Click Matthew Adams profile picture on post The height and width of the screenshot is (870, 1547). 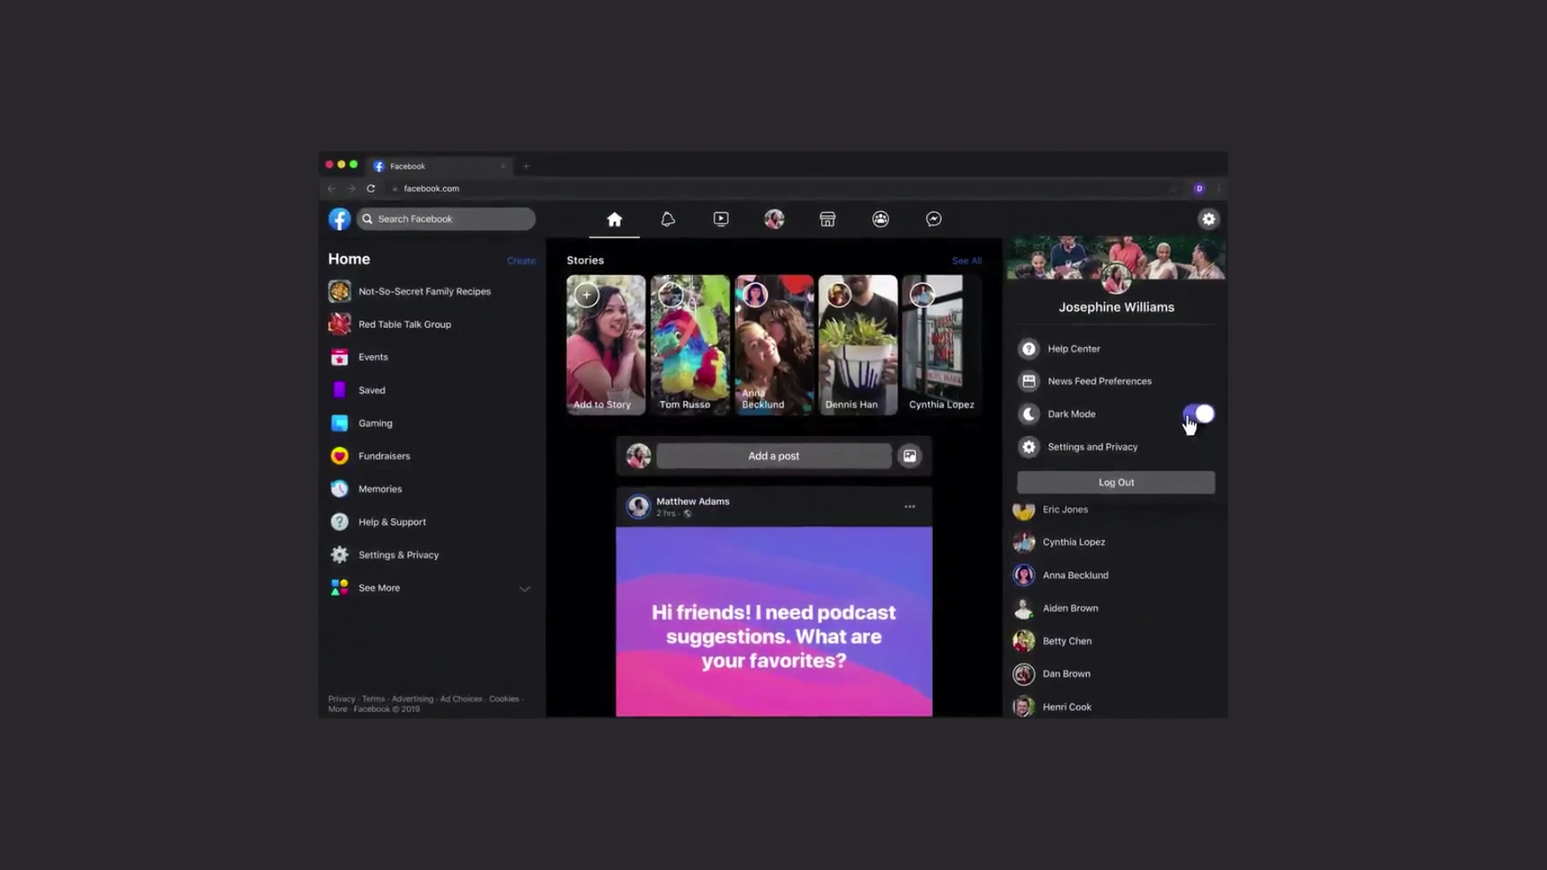638,507
